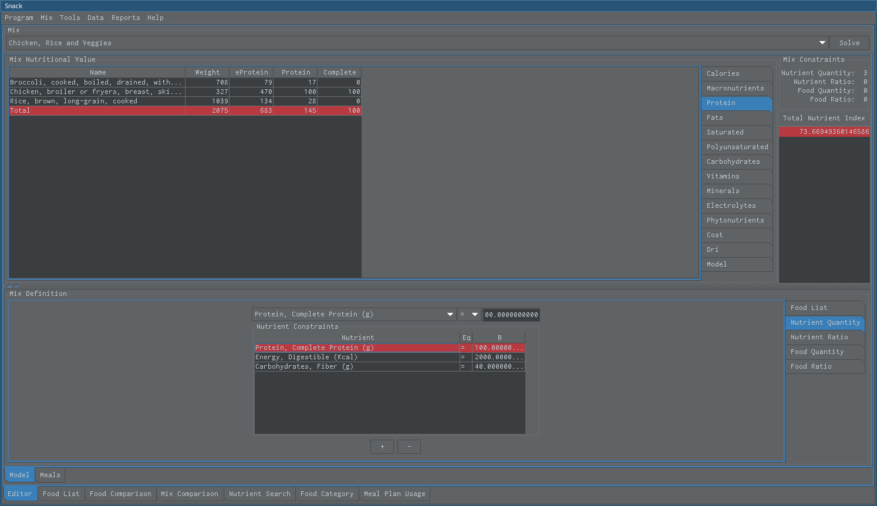
Task: Open the Nutrient Search tab
Action: [x=259, y=494]
